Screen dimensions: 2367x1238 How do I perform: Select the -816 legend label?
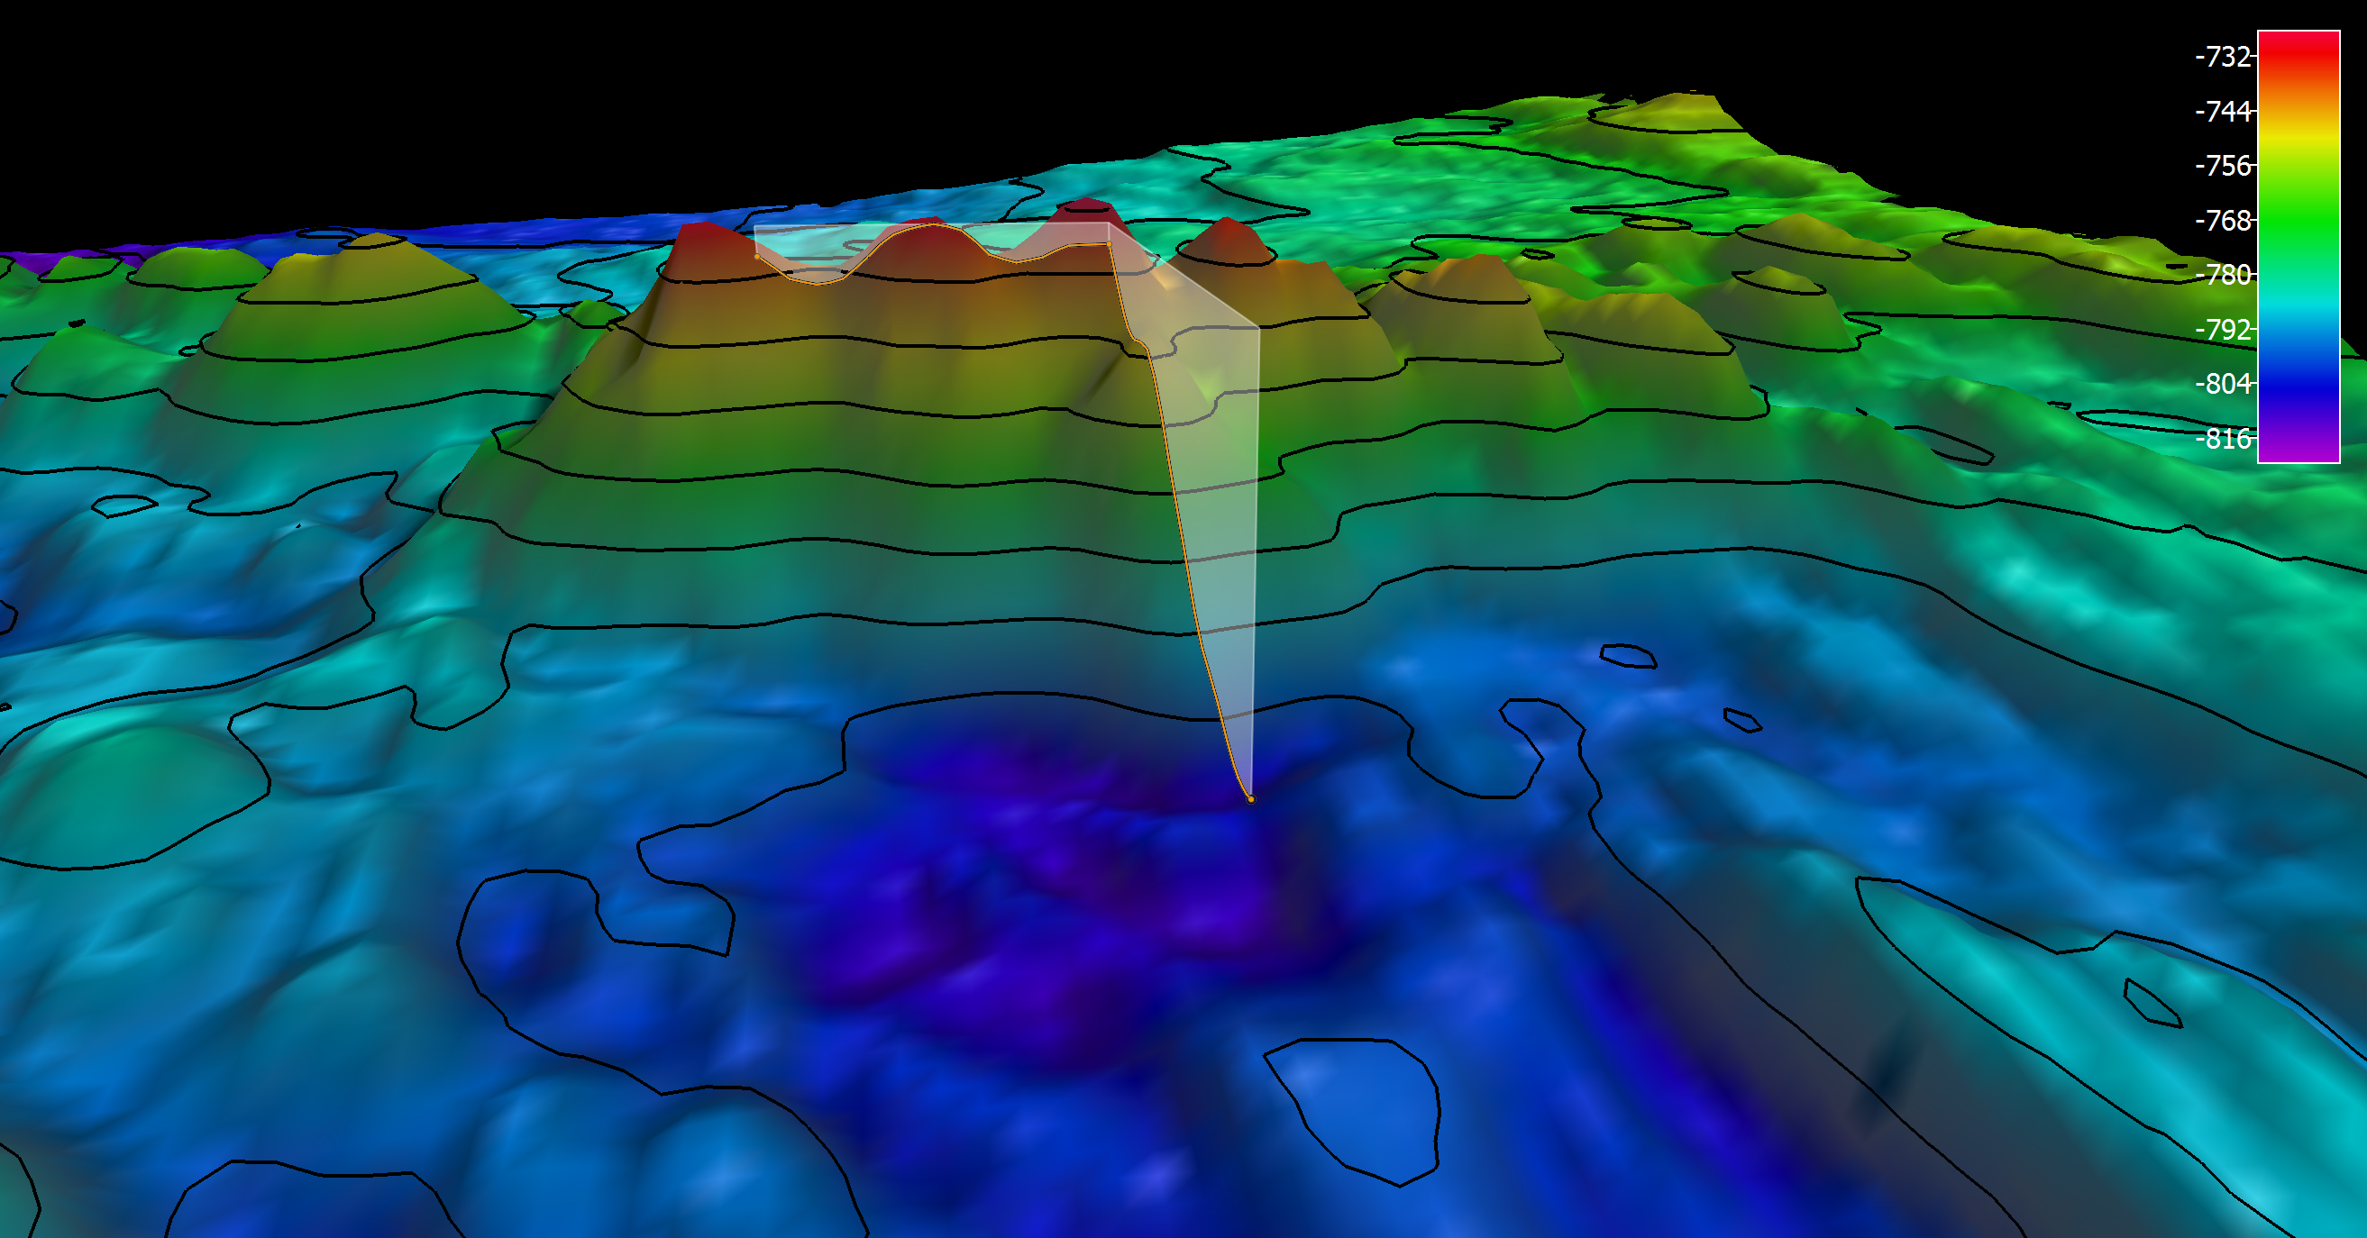coord(2223,438)
